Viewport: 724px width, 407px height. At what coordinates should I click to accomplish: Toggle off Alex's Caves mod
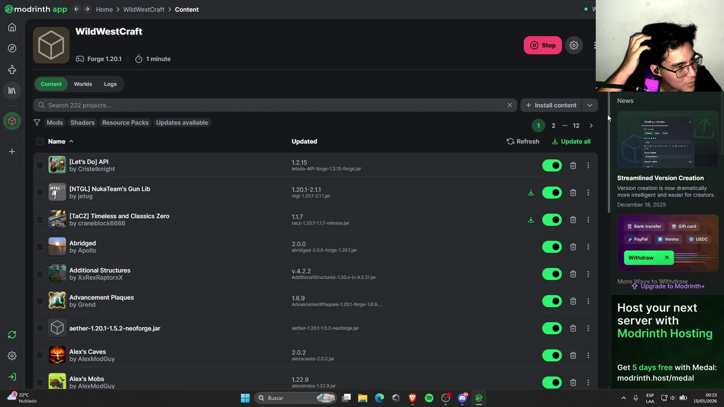click(551, 356)
